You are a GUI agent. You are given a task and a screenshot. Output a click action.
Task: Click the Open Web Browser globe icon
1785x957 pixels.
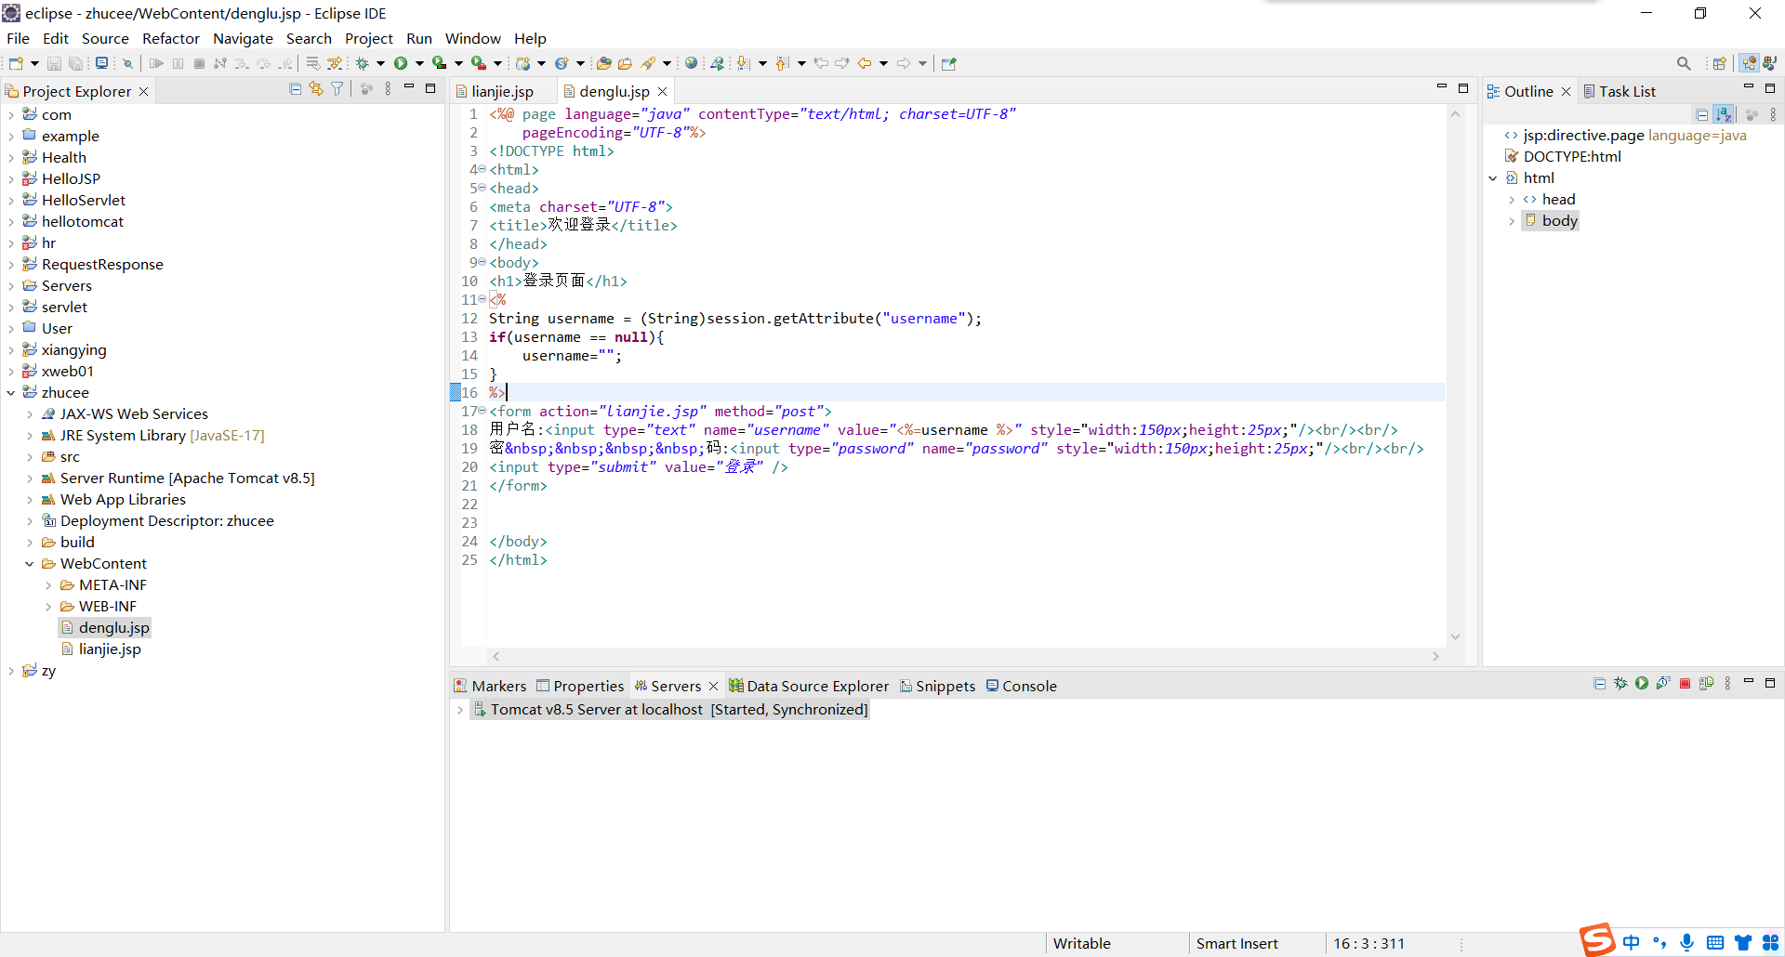coord(691,63)
